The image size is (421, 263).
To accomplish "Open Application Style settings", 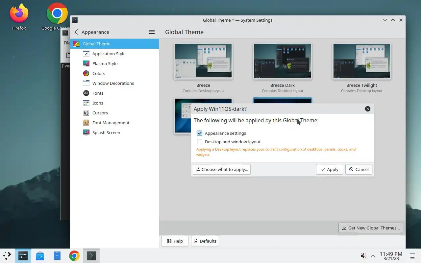I will point(114,54).
